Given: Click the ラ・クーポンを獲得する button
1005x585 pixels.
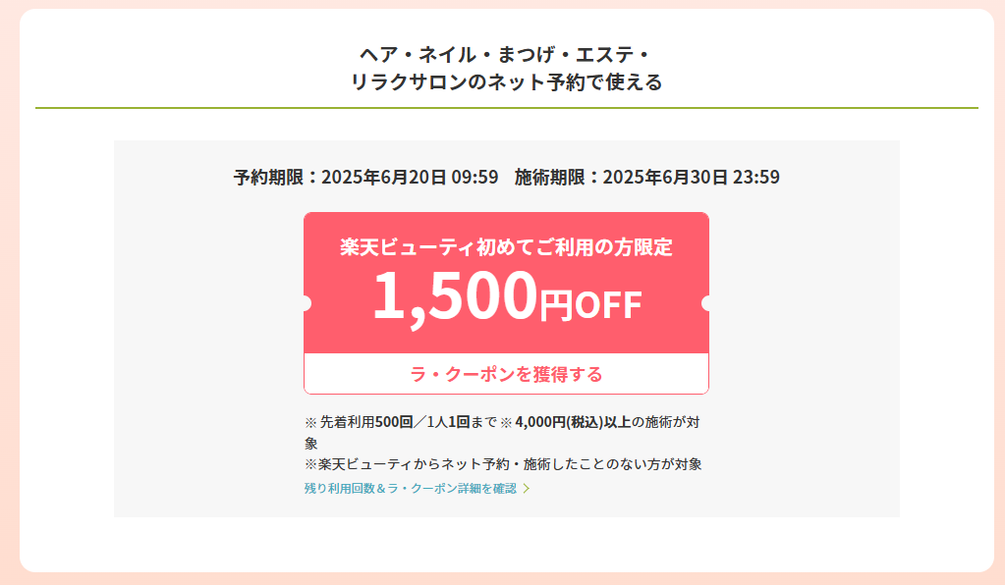Looking at the screenshot, I should pyautogui.click(x=506, y=374).
